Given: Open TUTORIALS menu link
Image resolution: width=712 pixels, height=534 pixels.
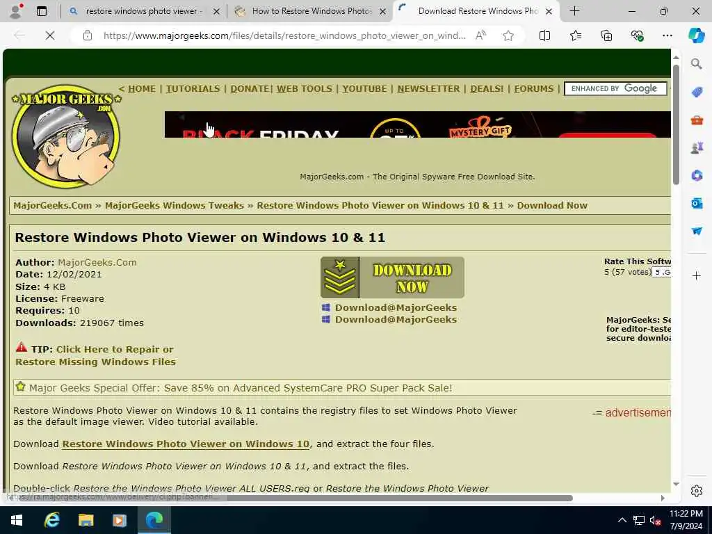Looking at the screenshot, I should click(193, 89).
